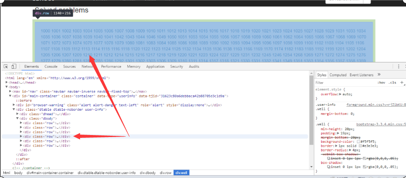Open problem 1070 link on the page
This screenshot has height=178, width=406.
coord(361,37)
